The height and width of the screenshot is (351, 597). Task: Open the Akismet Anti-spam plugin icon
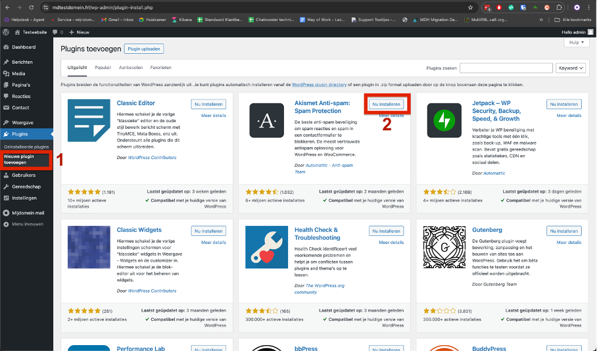(x=266, y=120)
